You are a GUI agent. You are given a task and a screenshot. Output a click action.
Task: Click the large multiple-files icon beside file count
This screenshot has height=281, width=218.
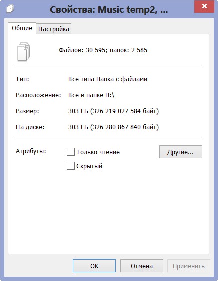click(x=23, y=52)
